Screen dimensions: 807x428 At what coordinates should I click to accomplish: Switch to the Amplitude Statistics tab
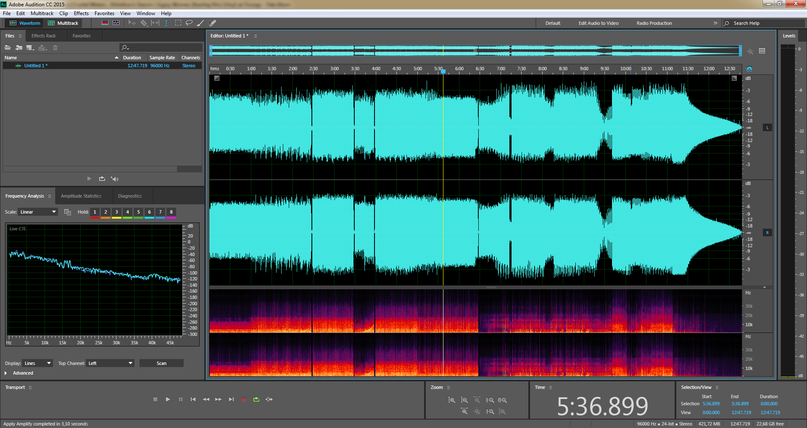[81, 196]
